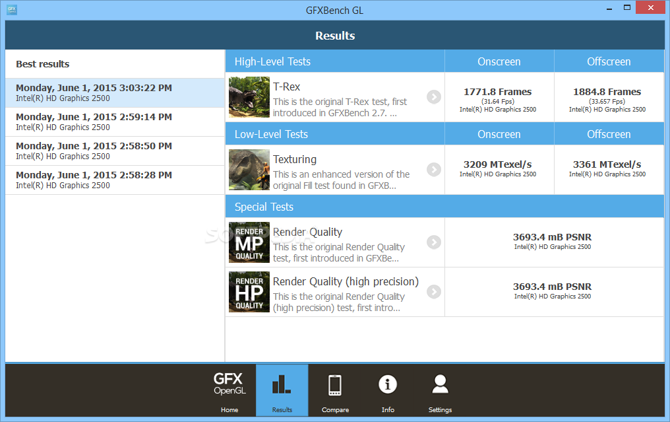Select result from 2:58:50 PM

pyautogui.click(x=115, y=151)
